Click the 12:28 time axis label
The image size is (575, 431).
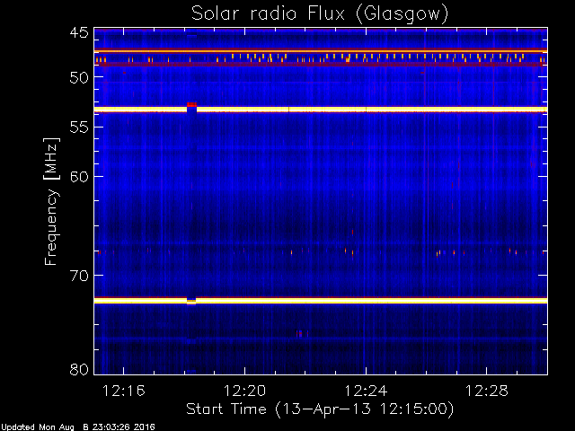pyautogui.click(x=487, y=391)
